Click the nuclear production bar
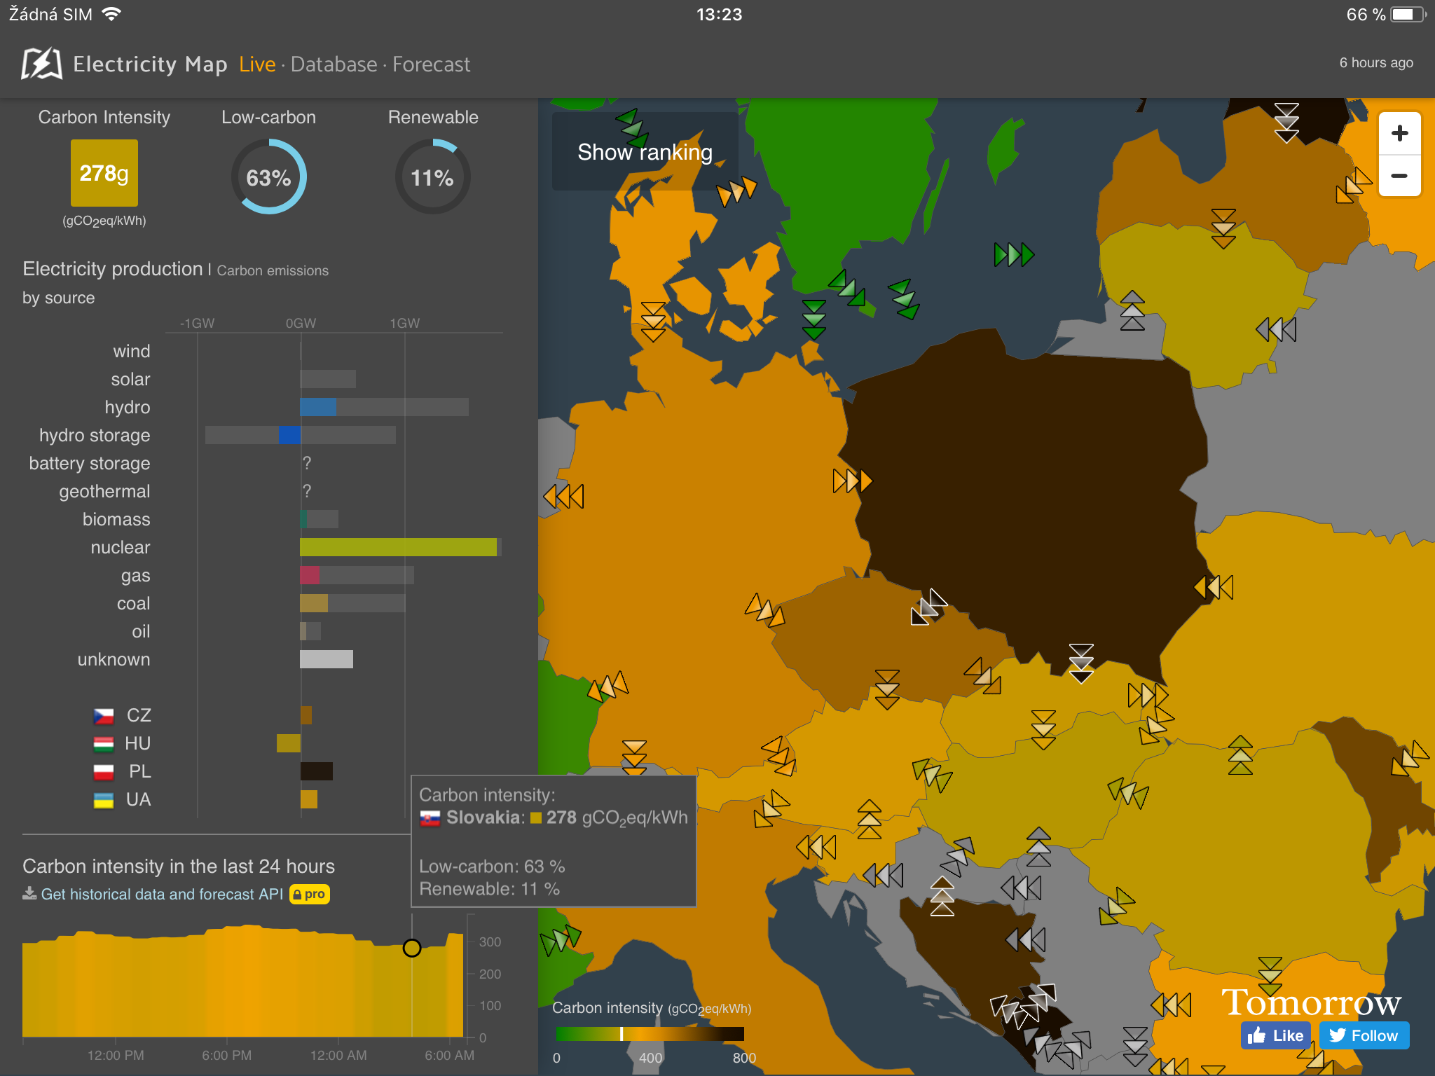The image size is (1435, 1076). 398,547
